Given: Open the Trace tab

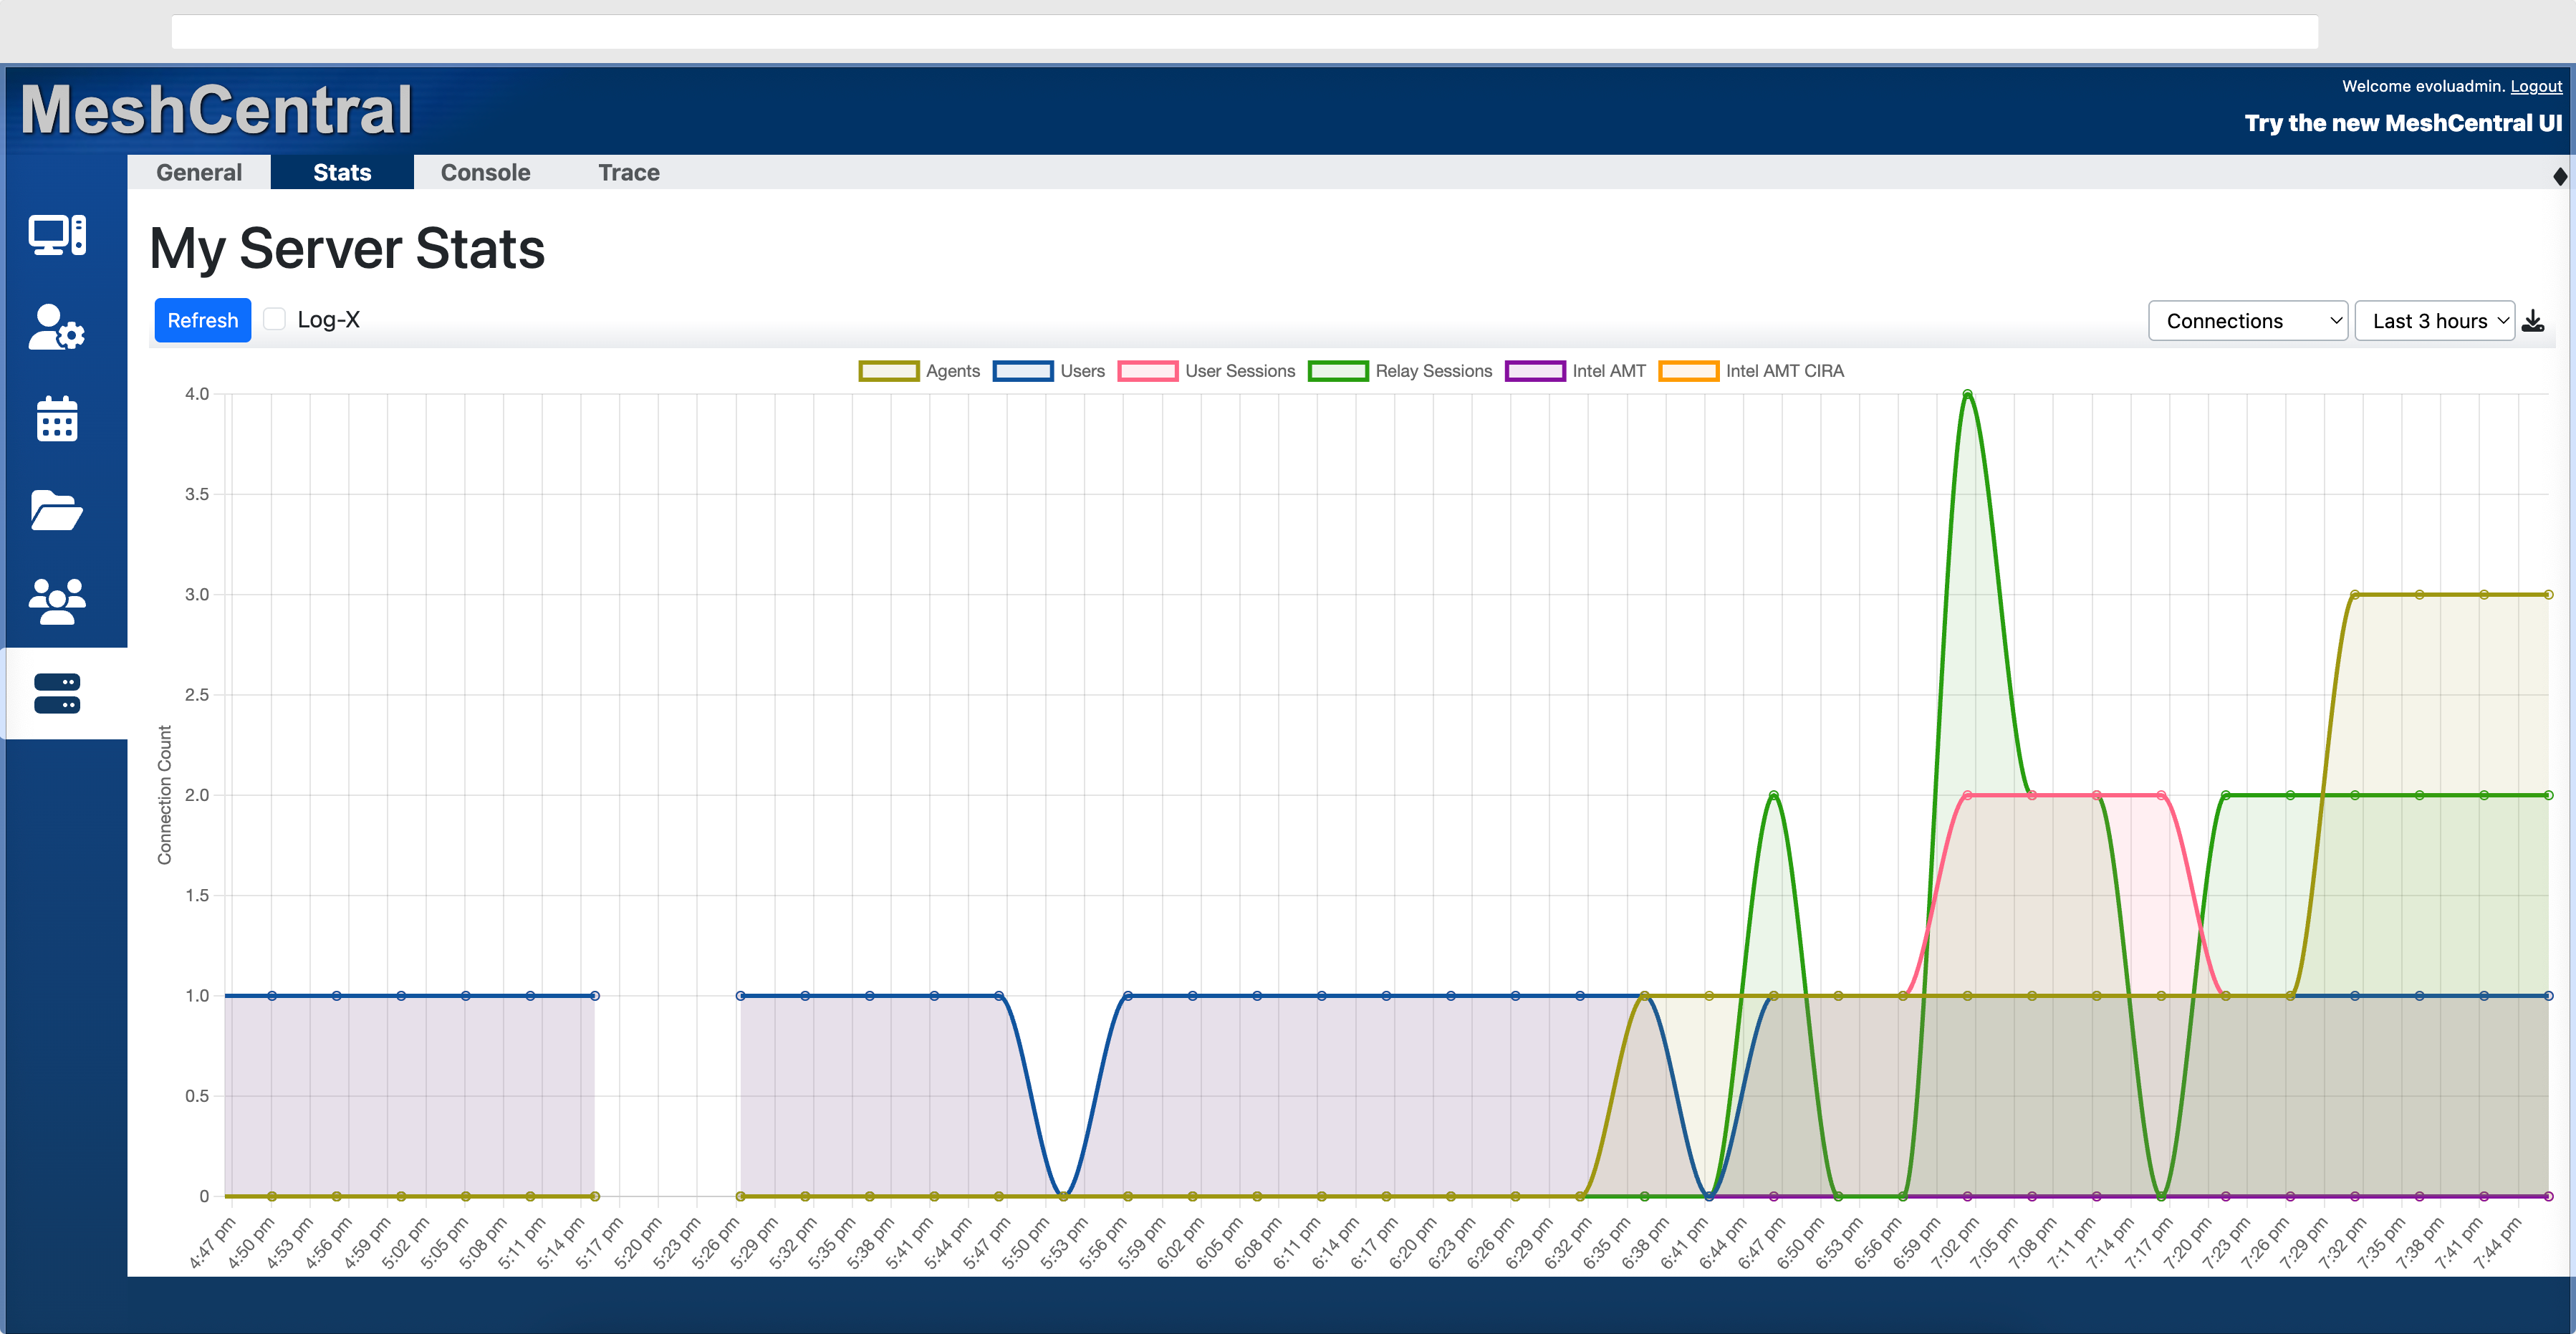Looking at the screenshot, I should [629, 172].
